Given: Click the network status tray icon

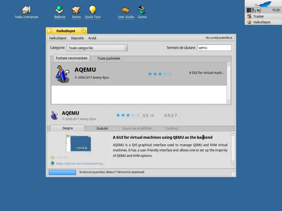Looking at the screenshot, I should tap(254, 10).
